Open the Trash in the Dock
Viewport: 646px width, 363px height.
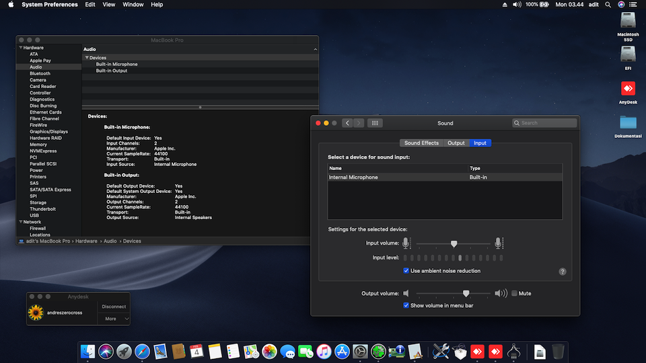pyautogui.click(x=558, y=352)
